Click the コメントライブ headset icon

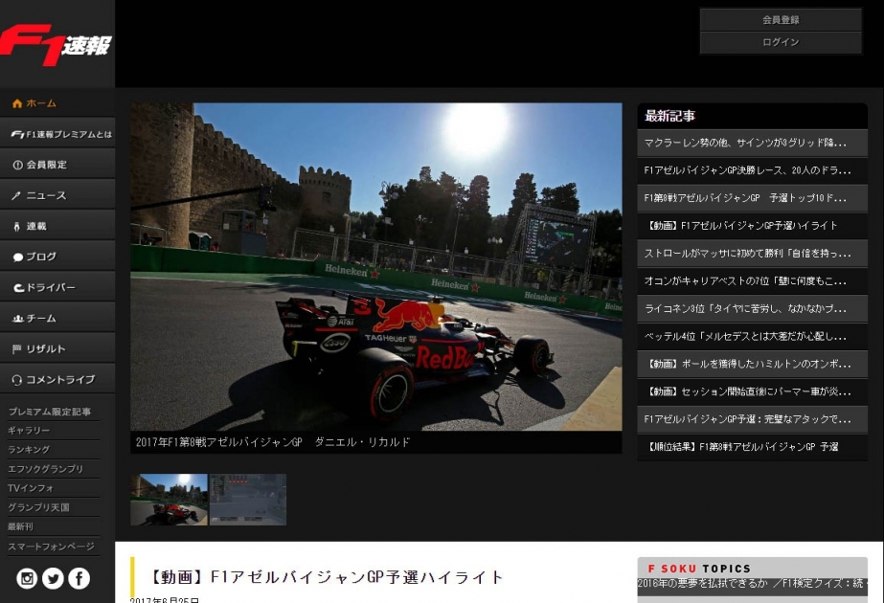pyautogui.click(x=17, y=380)
